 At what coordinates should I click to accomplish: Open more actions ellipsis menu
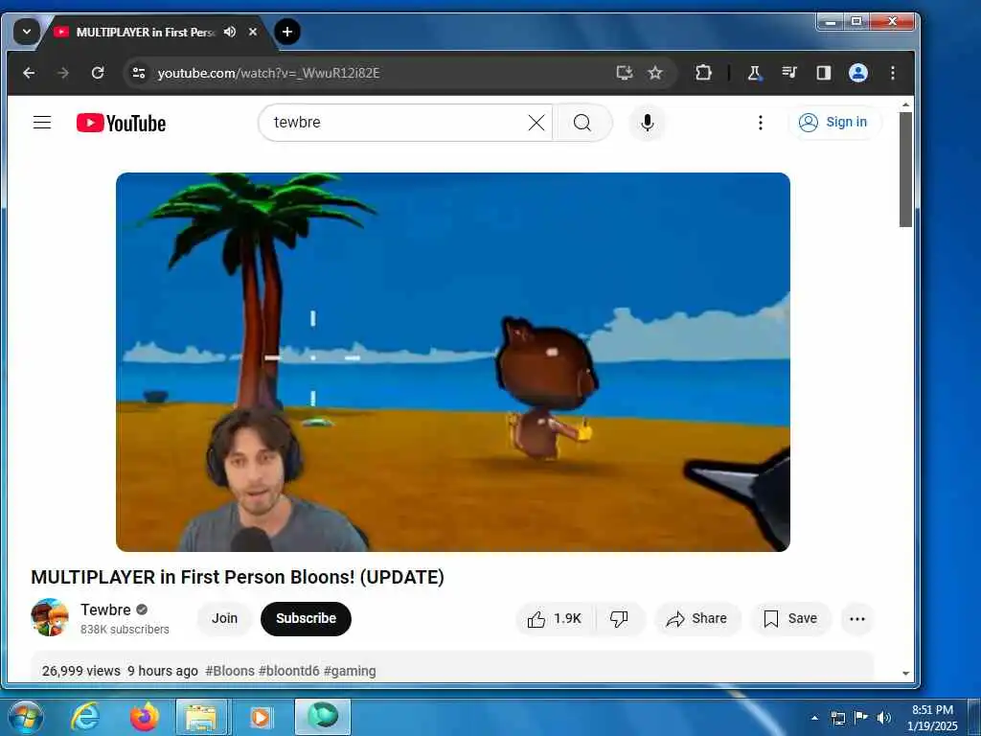[x=857, y=619]
